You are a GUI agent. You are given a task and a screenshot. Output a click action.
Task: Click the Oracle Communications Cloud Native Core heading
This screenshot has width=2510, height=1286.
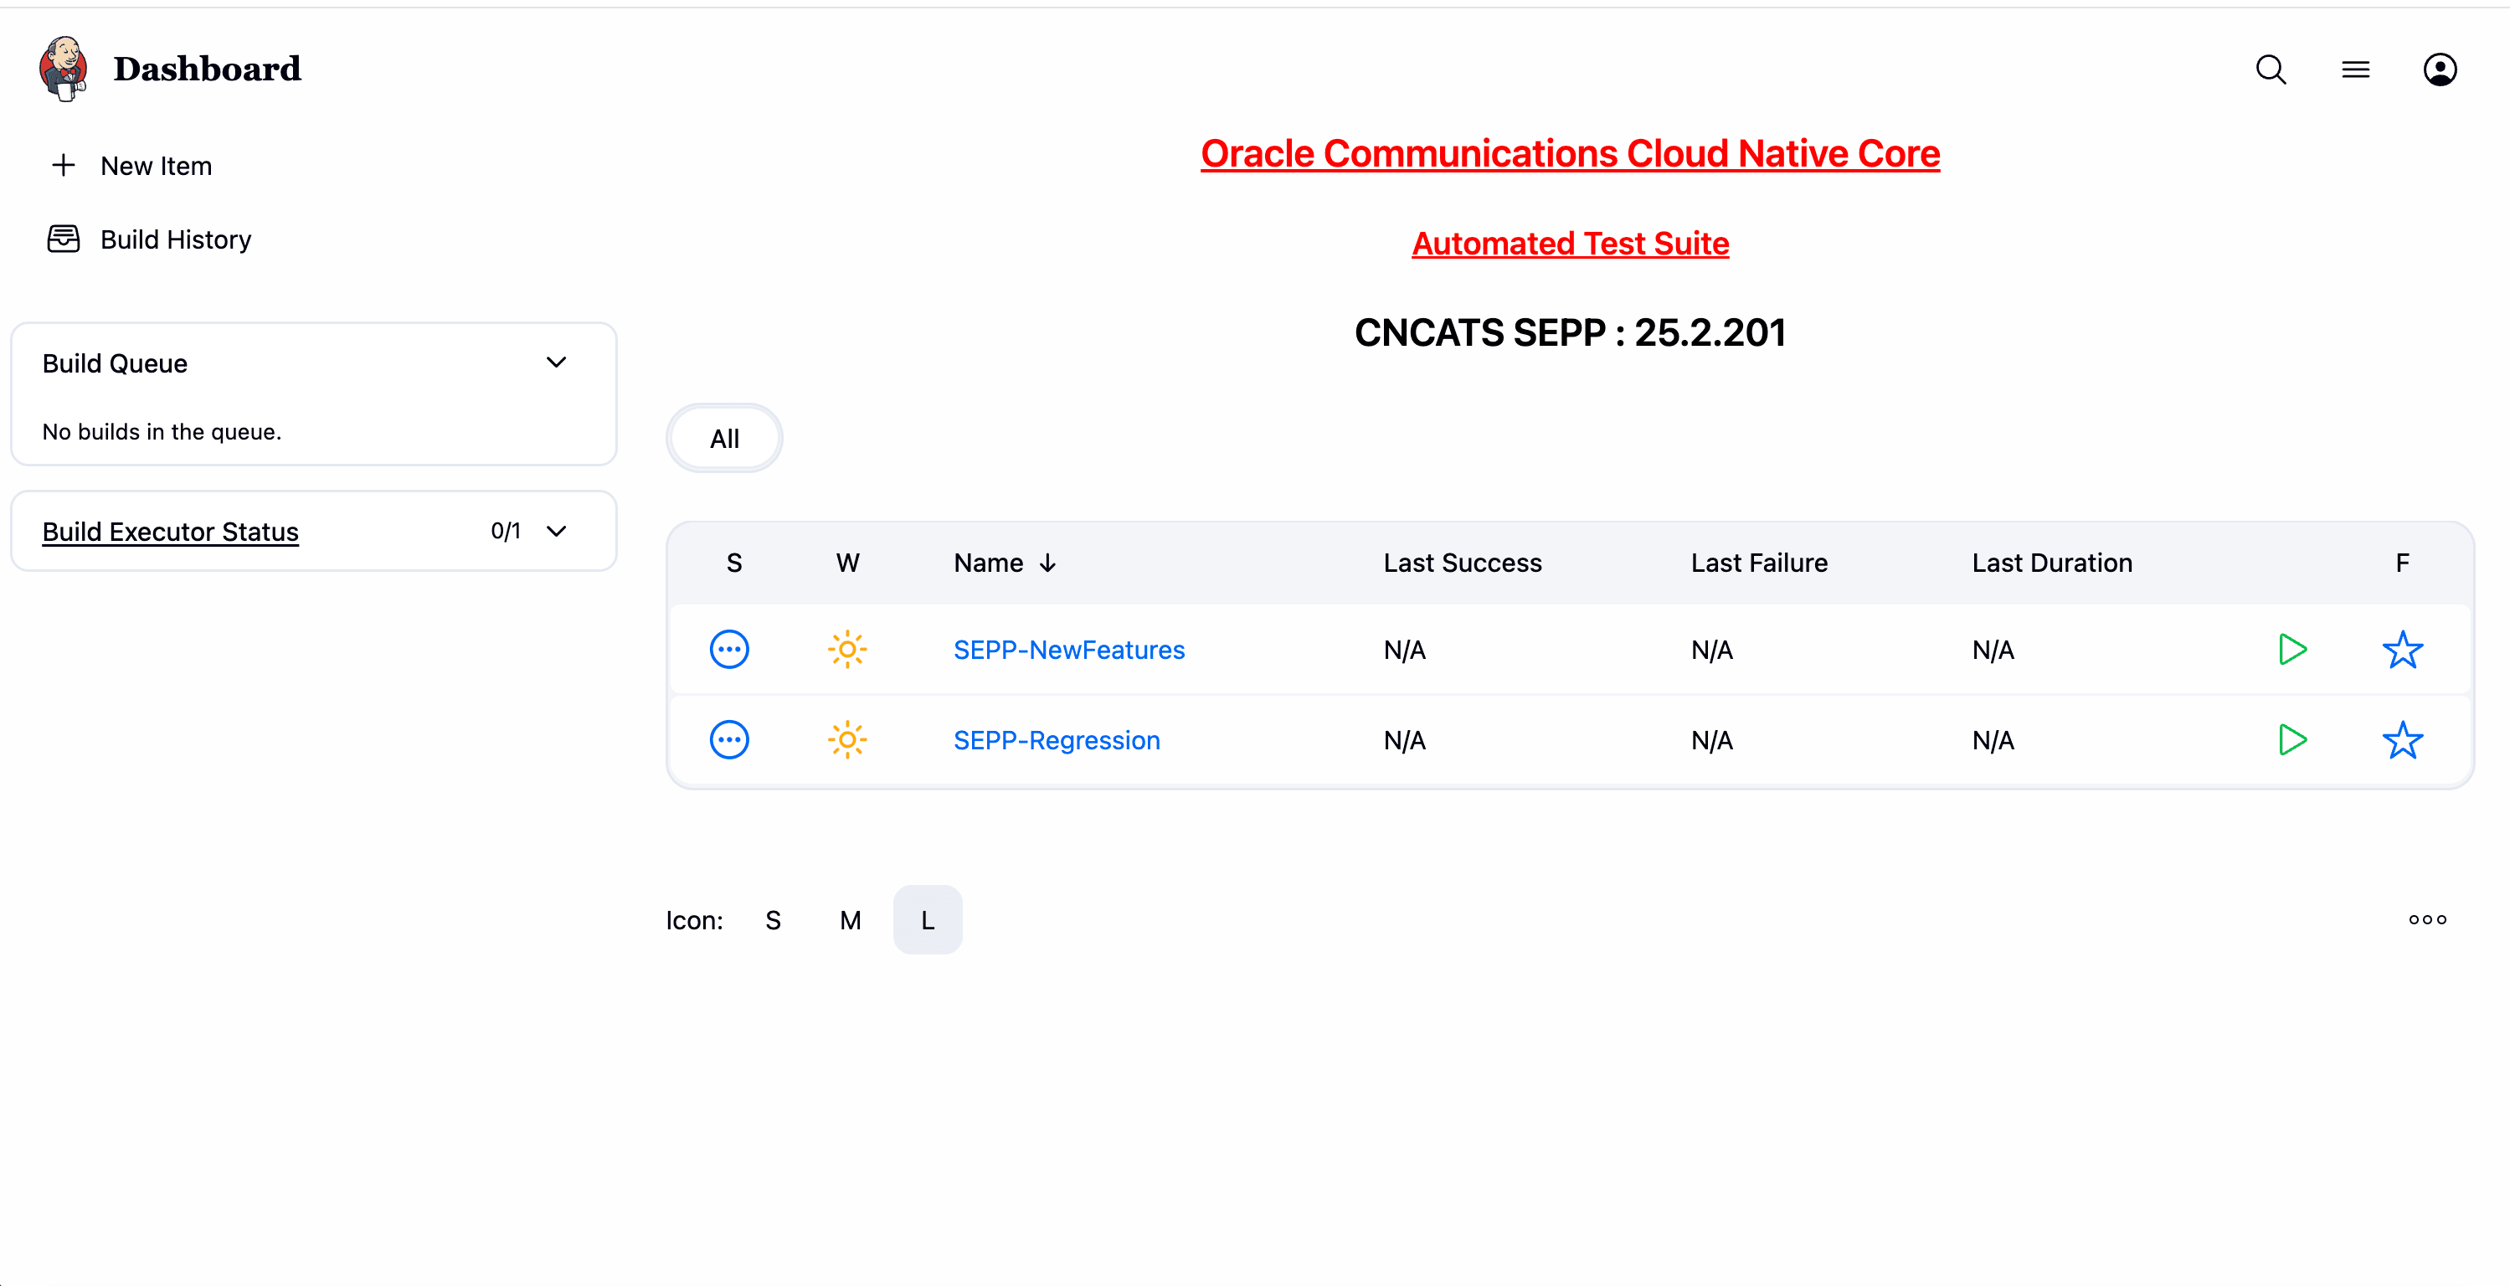click(x=1570, y=154)
